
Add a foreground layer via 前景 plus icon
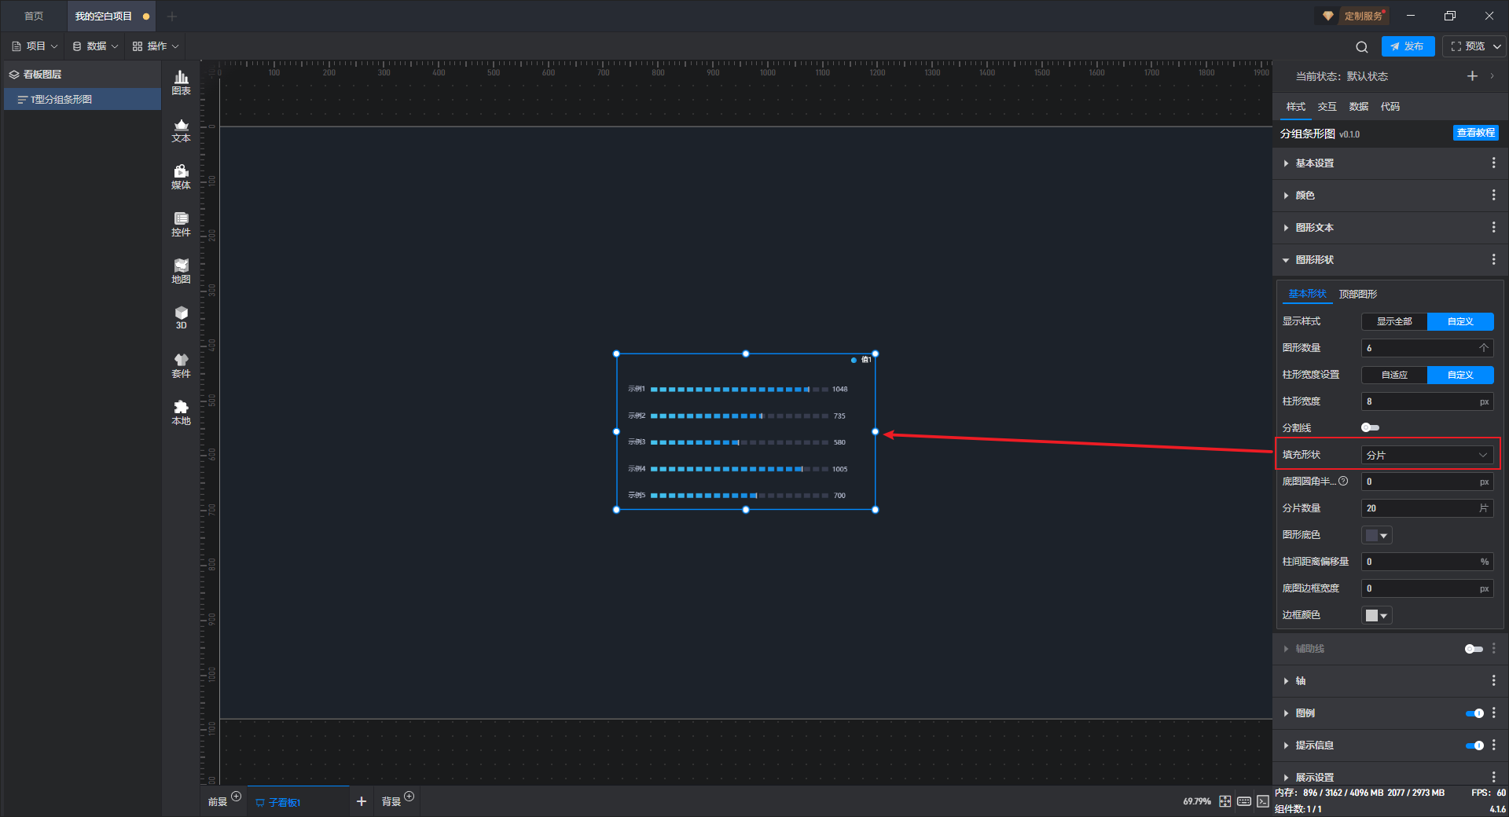(x=236, y=797)
